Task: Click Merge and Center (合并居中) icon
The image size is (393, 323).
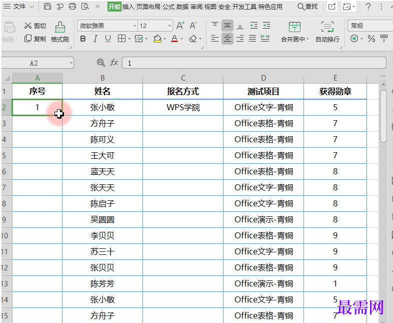Action: [x=294, y=27]
